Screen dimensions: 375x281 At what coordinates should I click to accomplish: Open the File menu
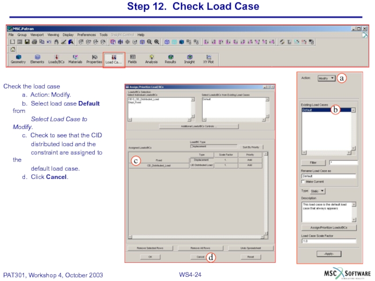coord(11,35)
